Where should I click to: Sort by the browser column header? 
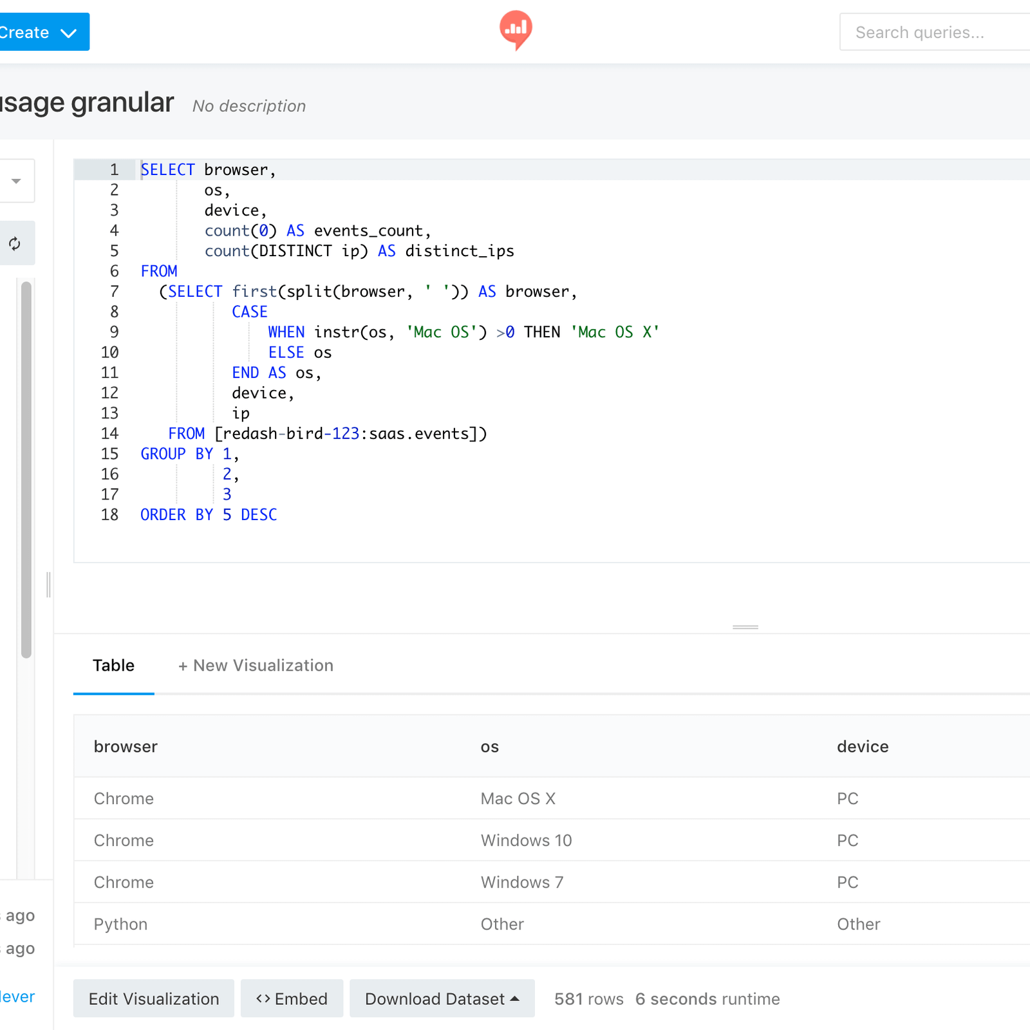click(126, 747)
